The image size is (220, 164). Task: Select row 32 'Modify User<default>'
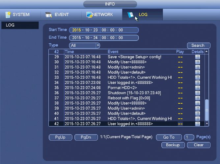click(x=126, y=72)
